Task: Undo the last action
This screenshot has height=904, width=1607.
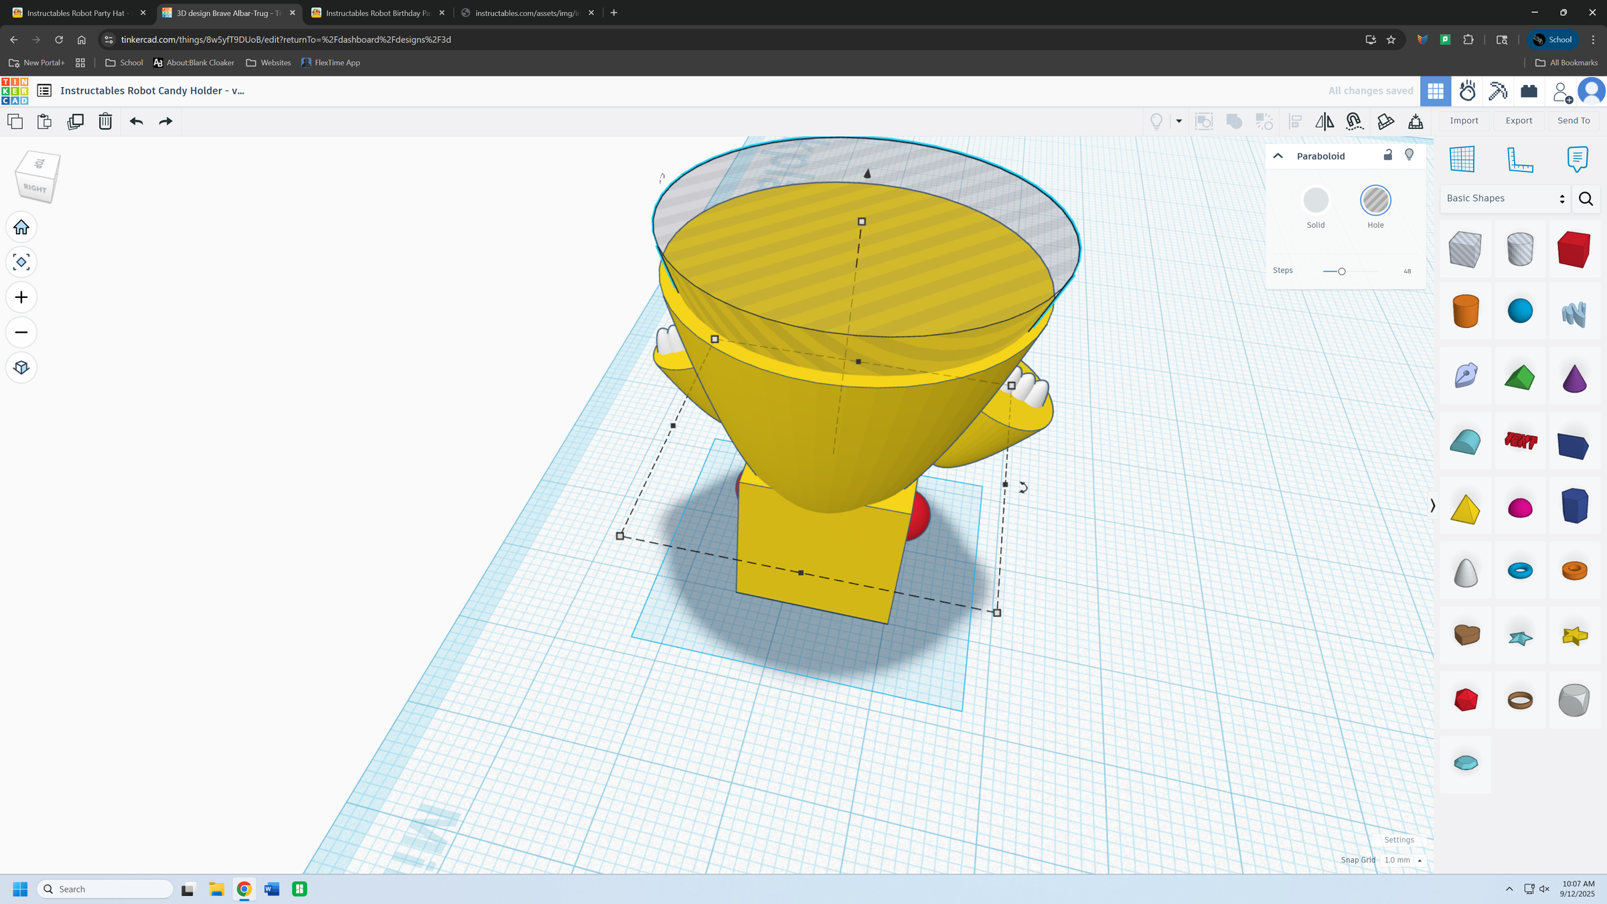Action: point(137,121)
